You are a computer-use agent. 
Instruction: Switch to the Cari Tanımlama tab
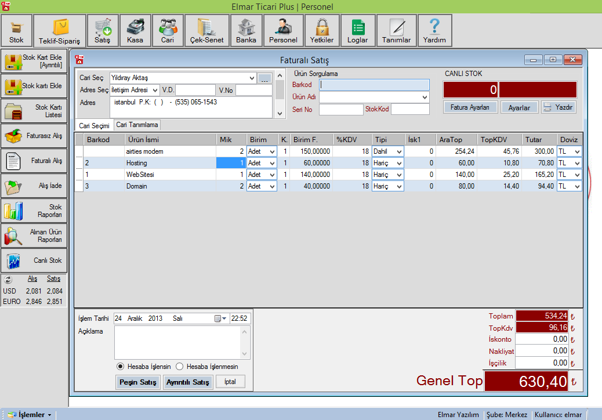pos(137,125)
